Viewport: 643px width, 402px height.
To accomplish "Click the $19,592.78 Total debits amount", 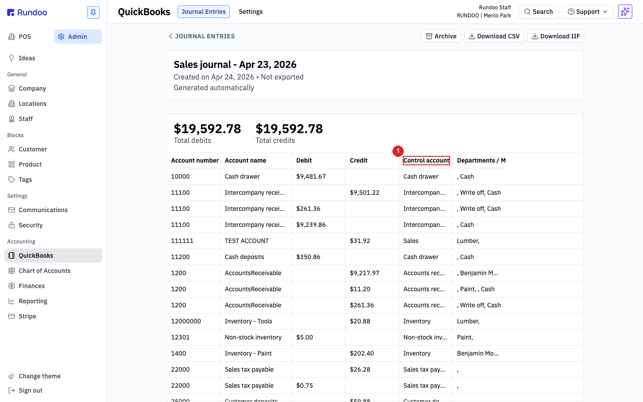I will coord(207,129).
